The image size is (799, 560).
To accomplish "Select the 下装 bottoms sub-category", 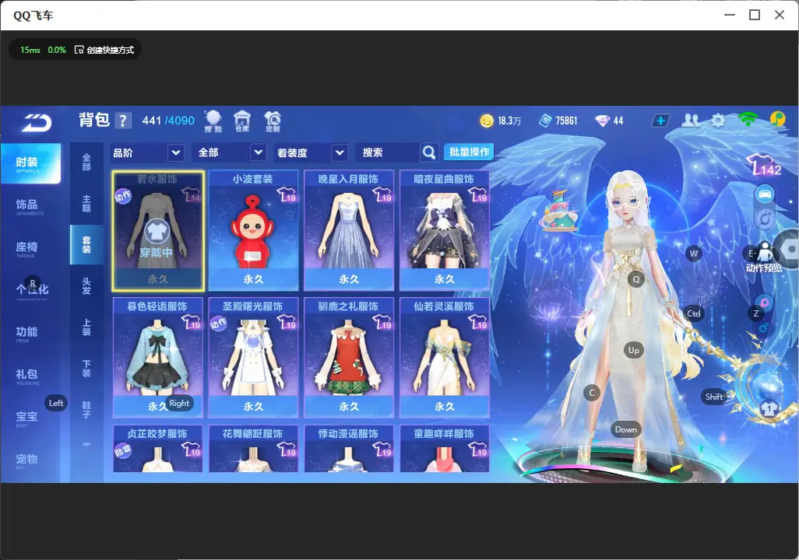I will pos(86,369).
